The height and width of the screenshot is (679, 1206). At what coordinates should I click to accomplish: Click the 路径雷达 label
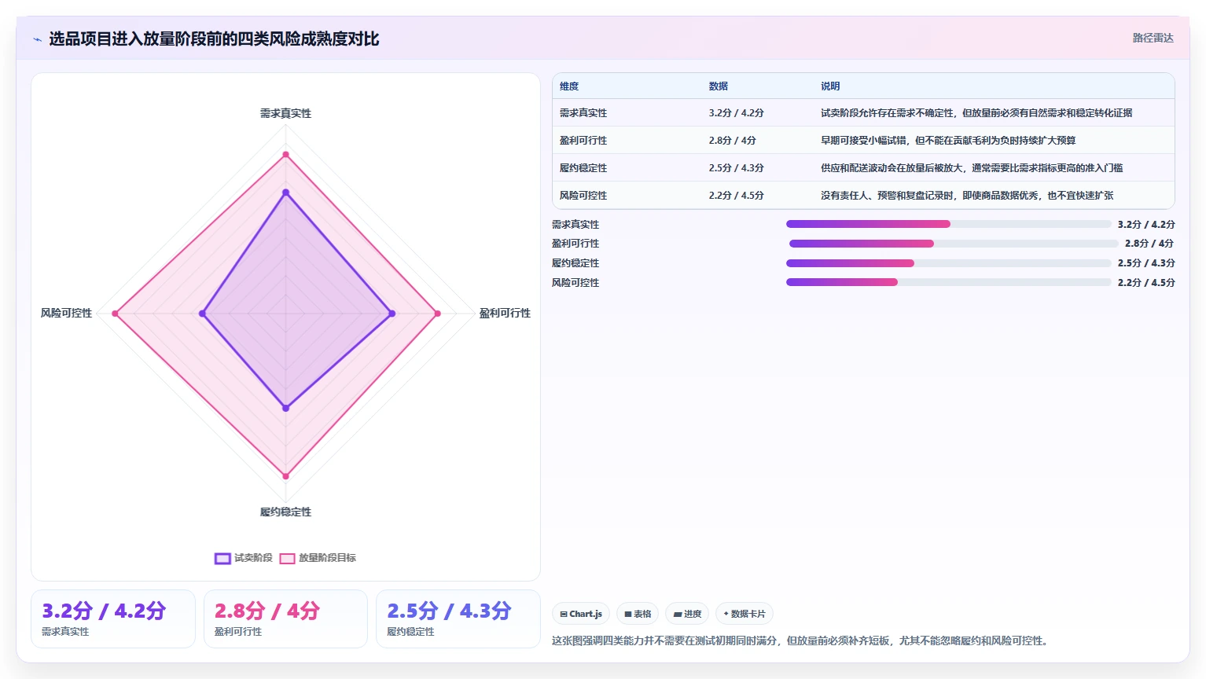pos(1153,38)
